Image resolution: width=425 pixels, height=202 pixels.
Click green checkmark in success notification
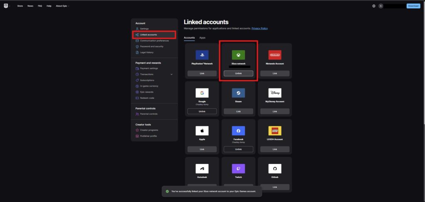(x=167, y=192)
